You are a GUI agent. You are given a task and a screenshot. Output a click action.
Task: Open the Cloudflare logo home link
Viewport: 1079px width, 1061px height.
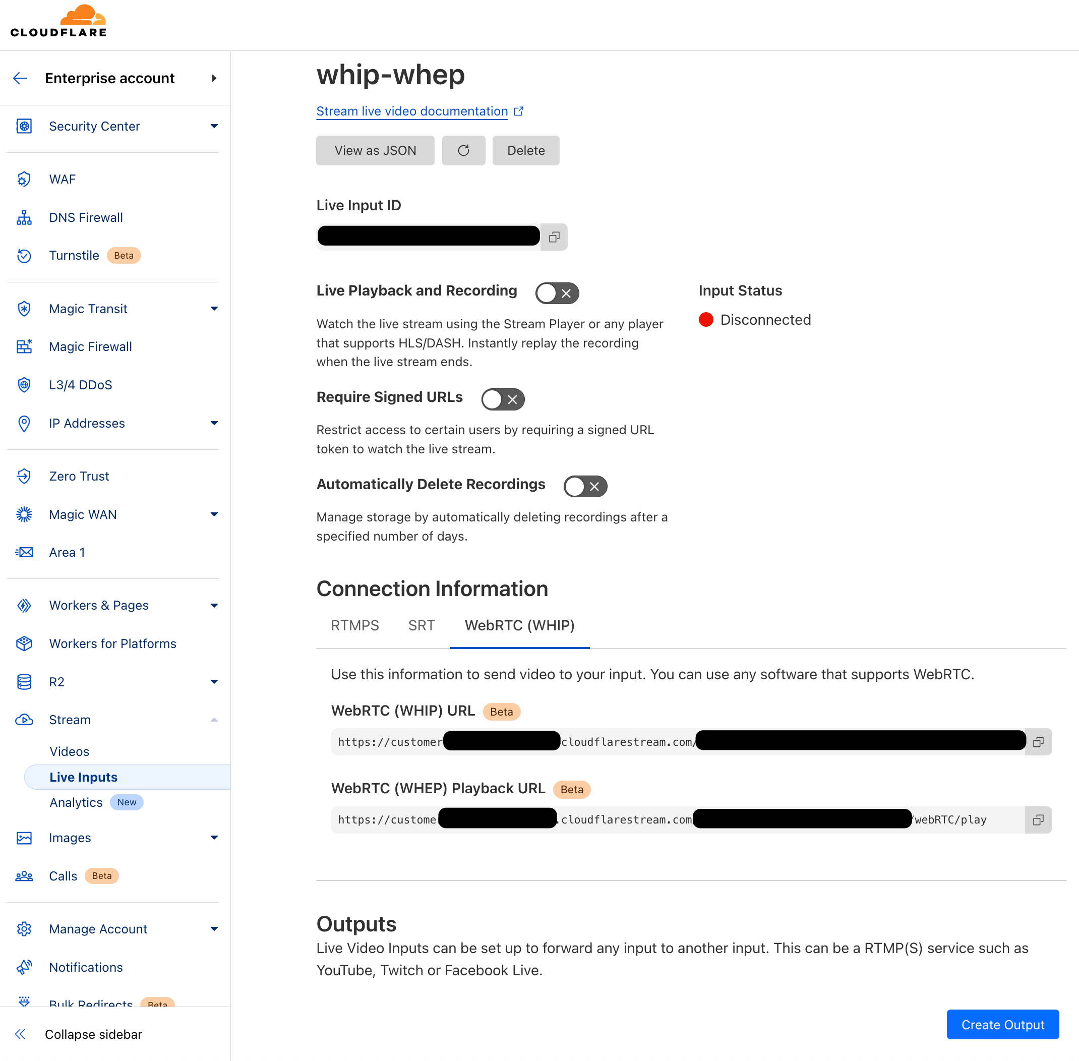point(58,20)
